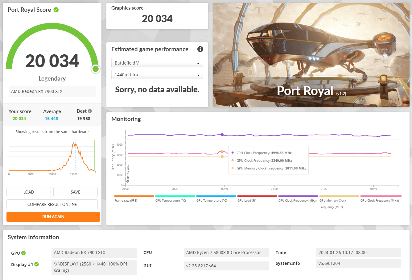Toggle the GPU Clock Frequency (MHz) legend series
Screen dimensions: 412x280
tap(381, 199)
